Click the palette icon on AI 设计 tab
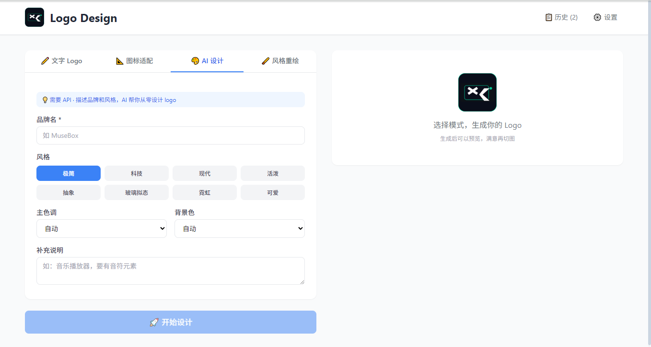 (195, 61)
